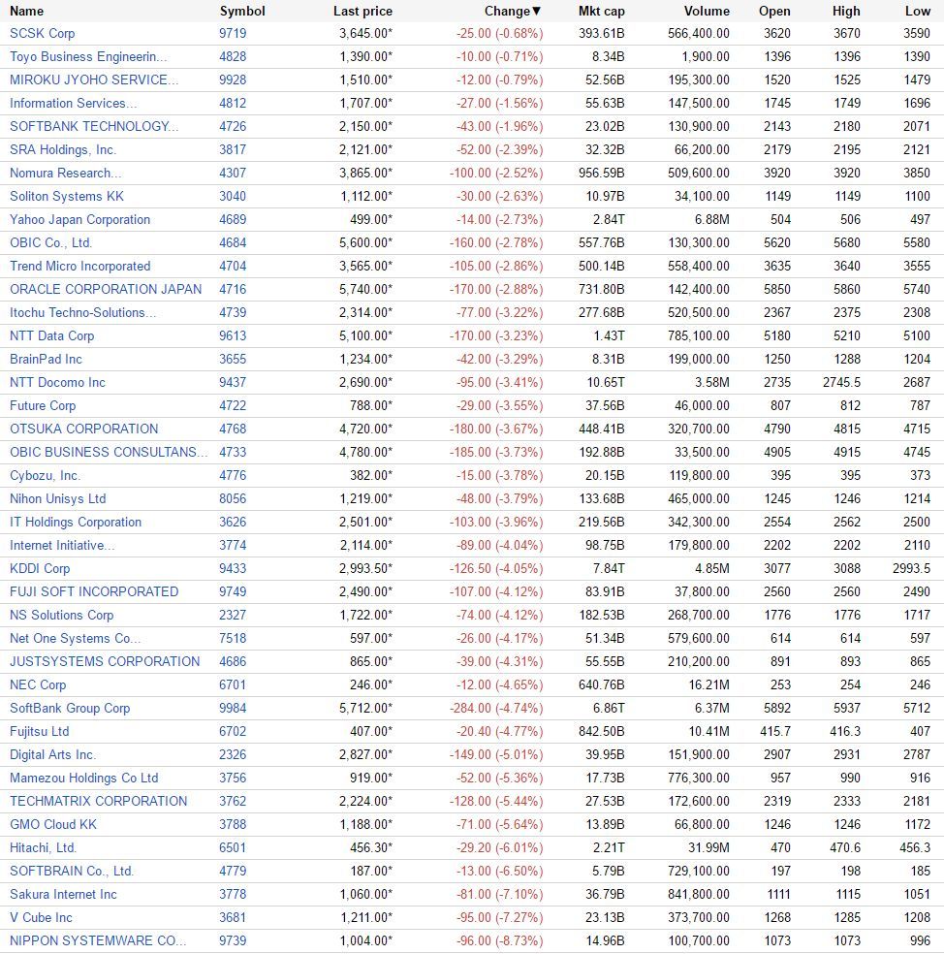The image size is (944, 954).
Task: Click symbol 9613 for NTT Data
Action: coord(233,335)
